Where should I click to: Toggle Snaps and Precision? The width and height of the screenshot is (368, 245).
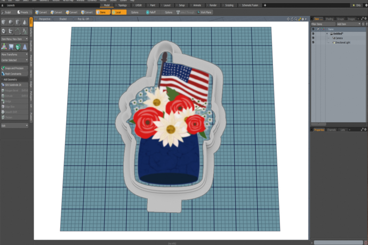(x=14, y=68)
